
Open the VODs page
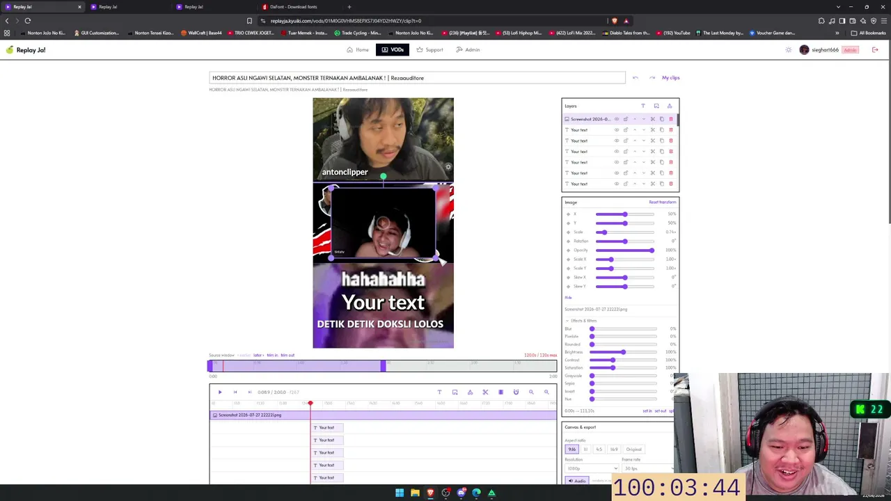[393, 50]
